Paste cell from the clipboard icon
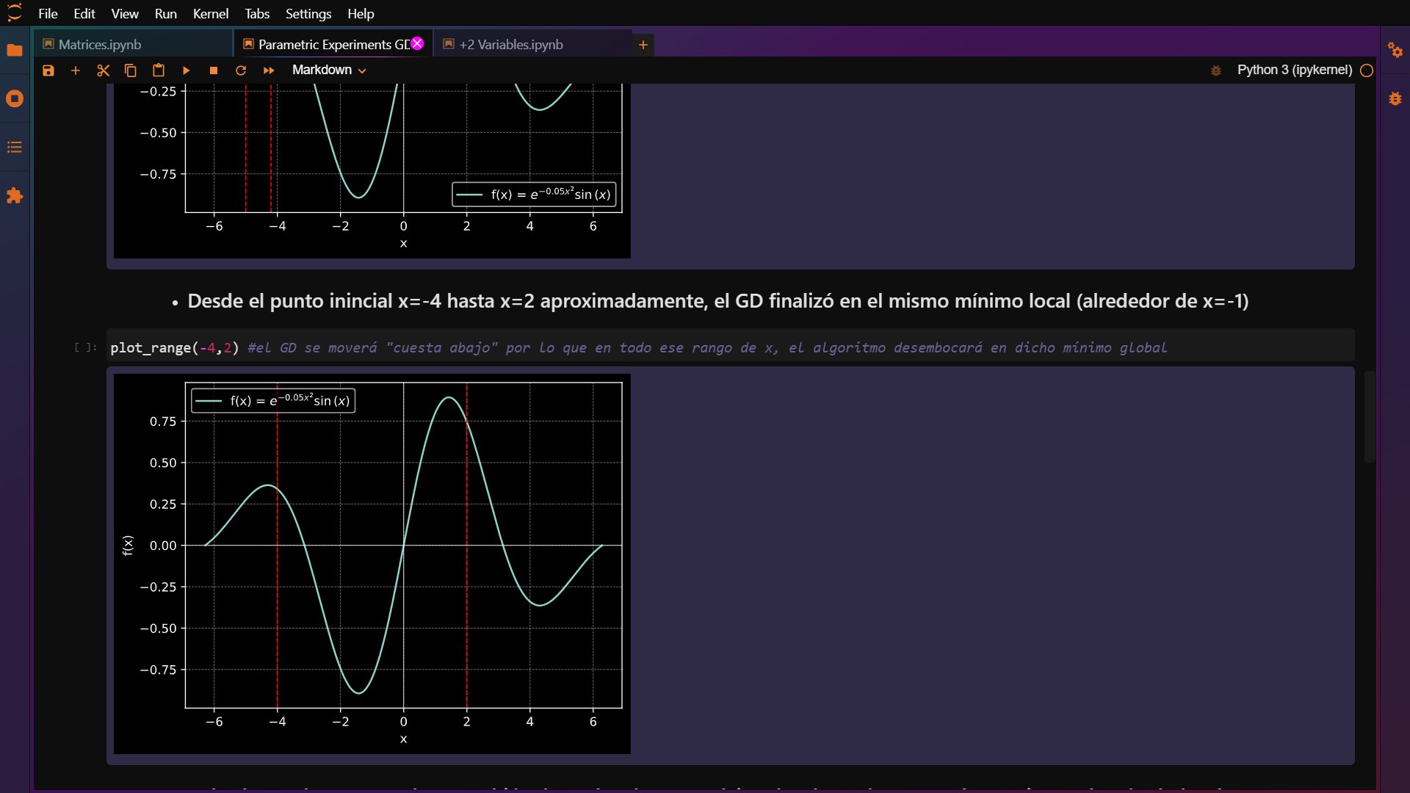 (159, 70)
